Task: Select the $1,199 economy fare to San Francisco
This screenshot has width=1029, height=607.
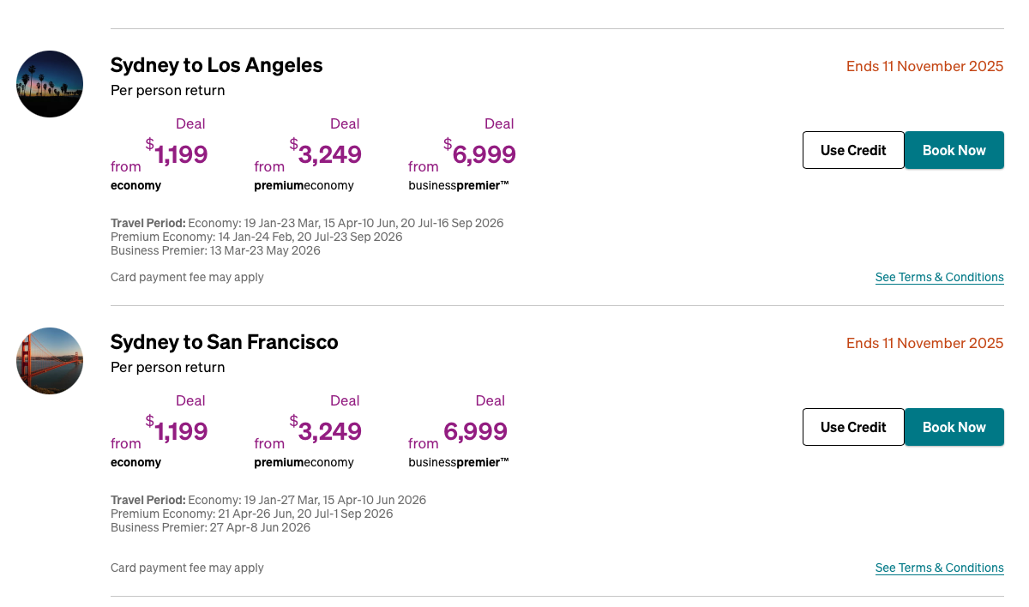Action: pos(176,431)
